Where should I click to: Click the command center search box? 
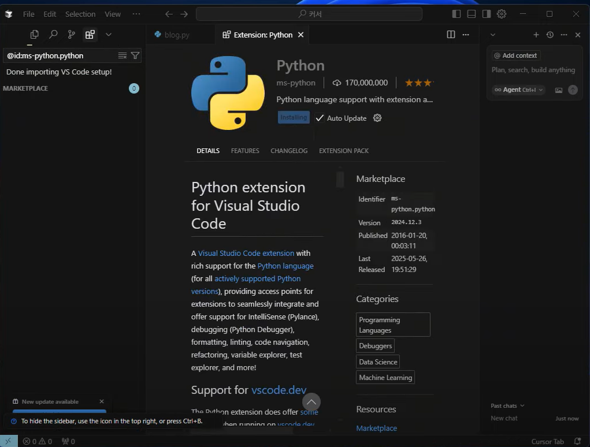click(x=309, y=14)
